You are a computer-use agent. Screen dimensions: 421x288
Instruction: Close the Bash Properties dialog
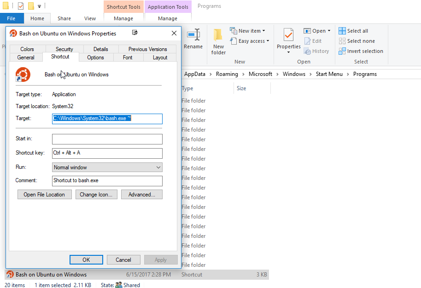pyautogui.click(x=174, y=33)
